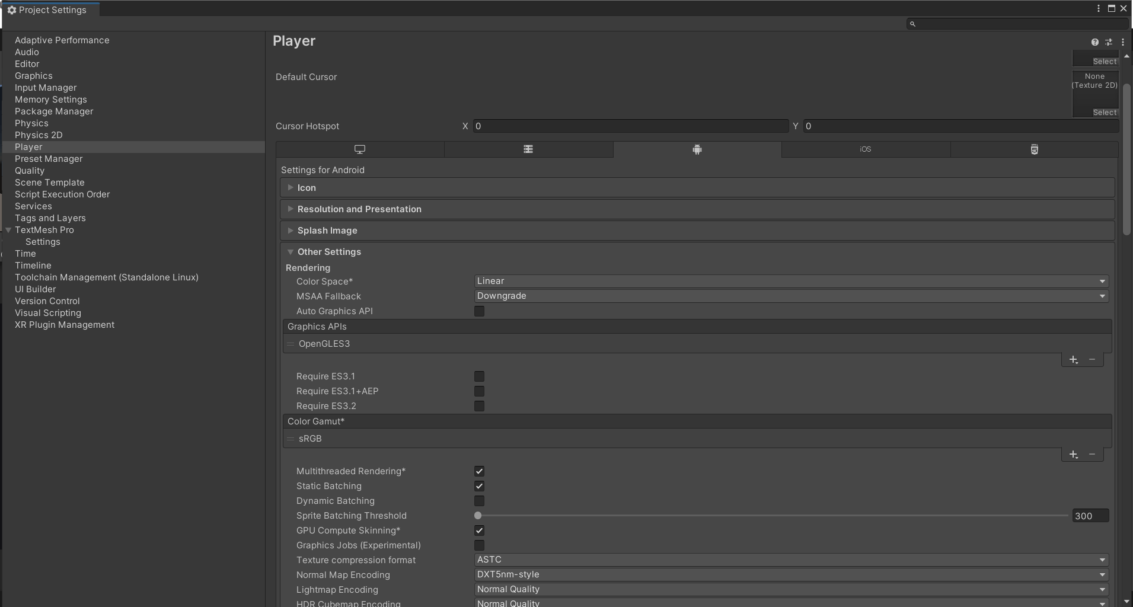
Task: Open XR Plugin Management settings
Action: tap(65, 325)
